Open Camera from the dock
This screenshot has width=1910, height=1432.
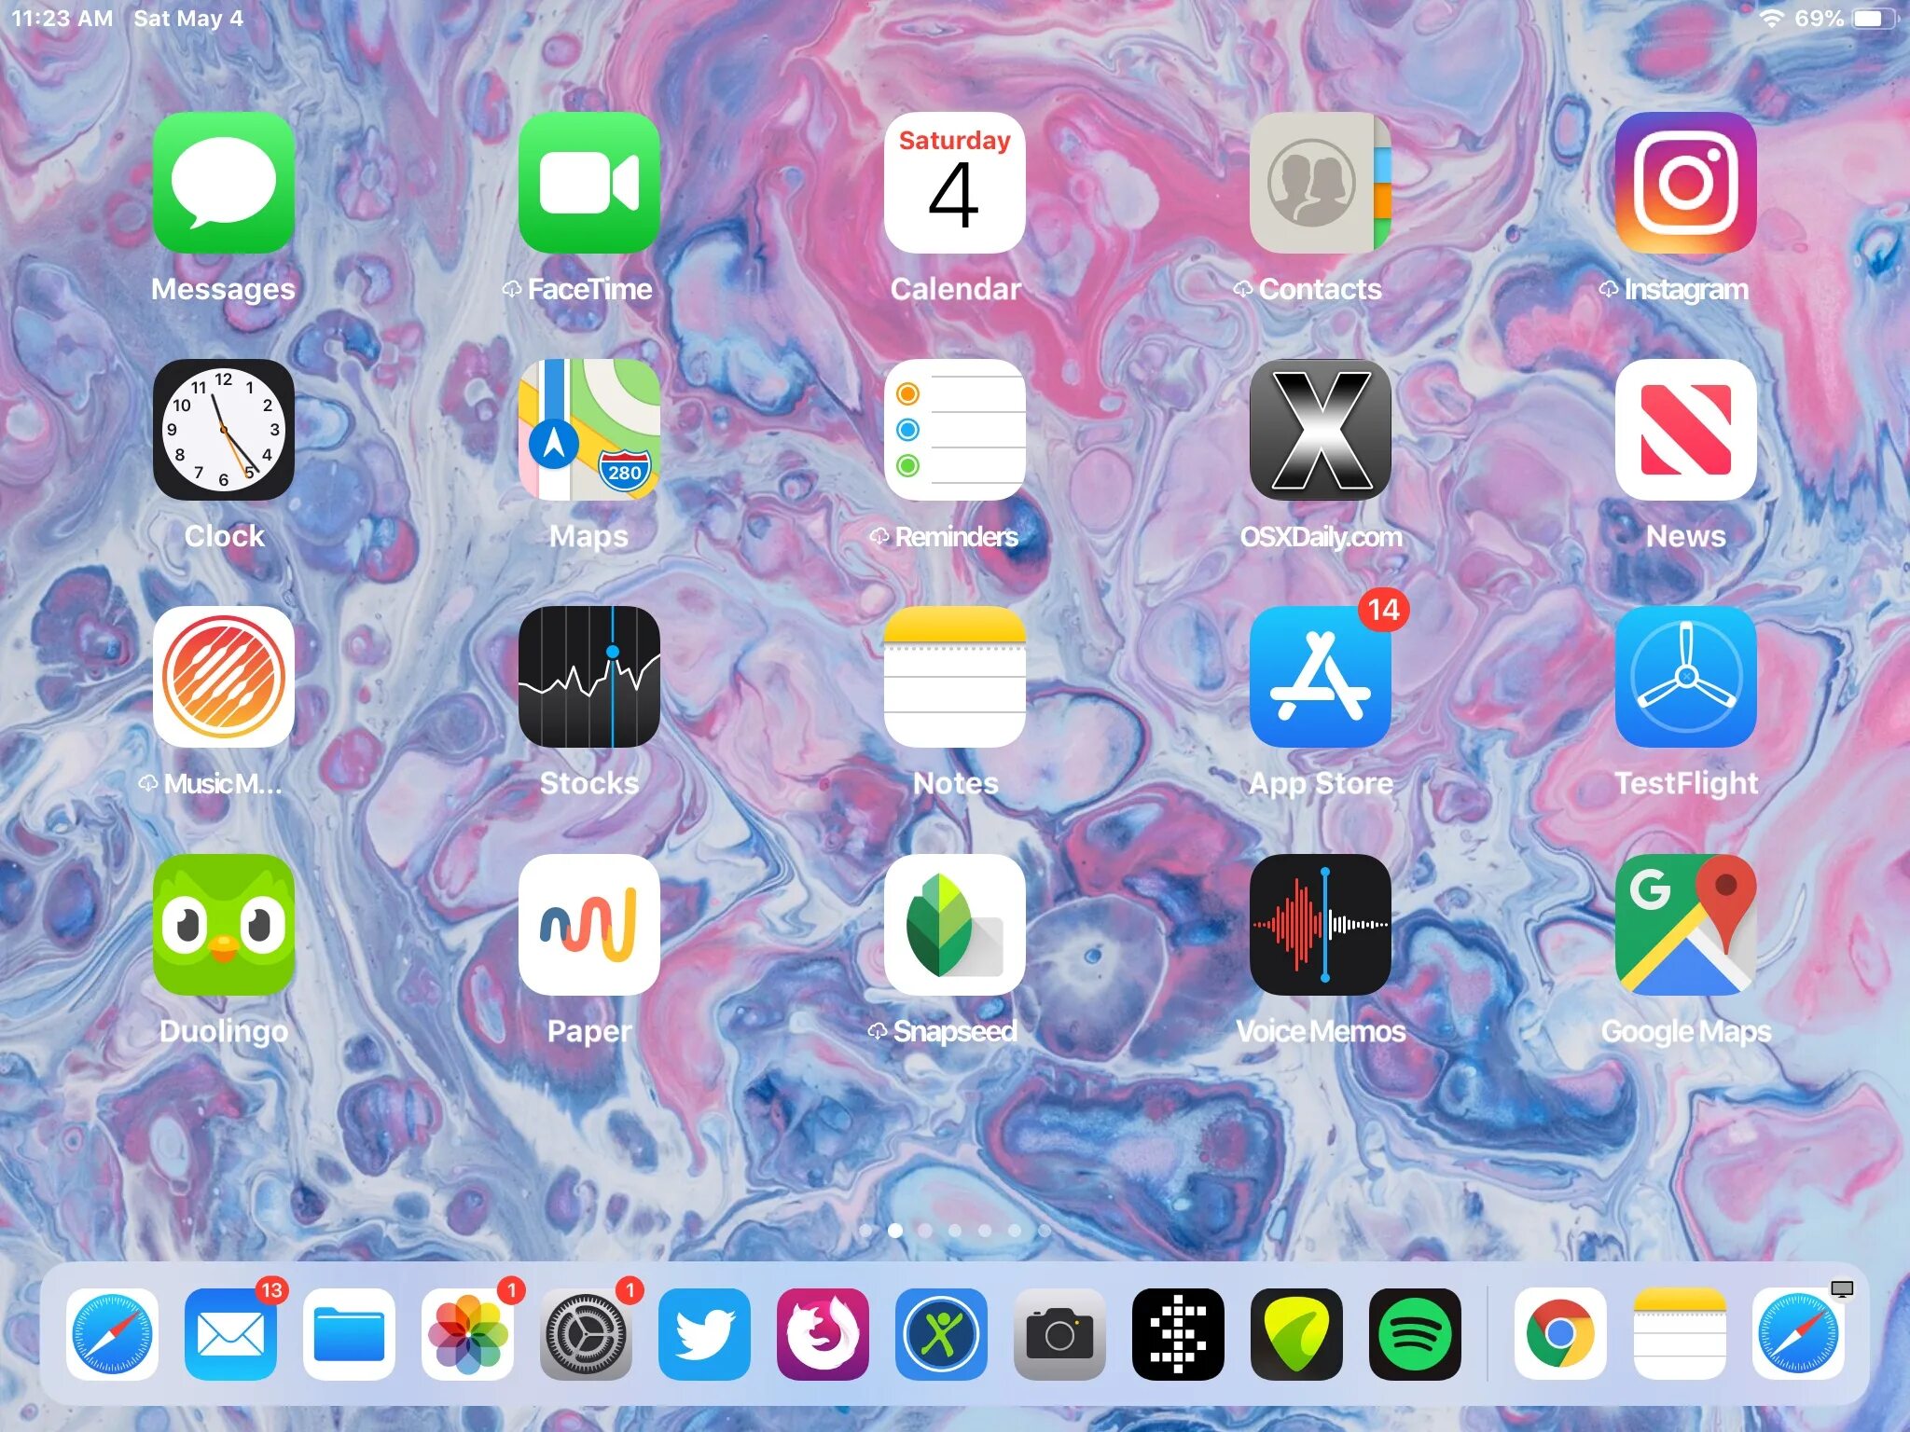click(x=1059, y=1334)
